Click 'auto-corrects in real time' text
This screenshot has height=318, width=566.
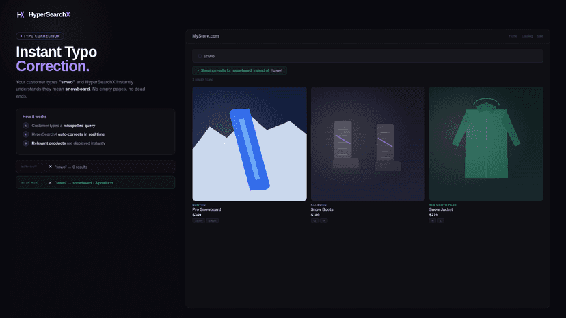[x=81, y=134]
